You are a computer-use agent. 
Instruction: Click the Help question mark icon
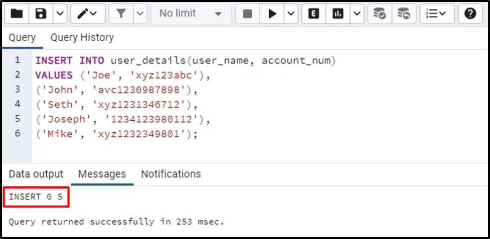(x=470, y=14)
